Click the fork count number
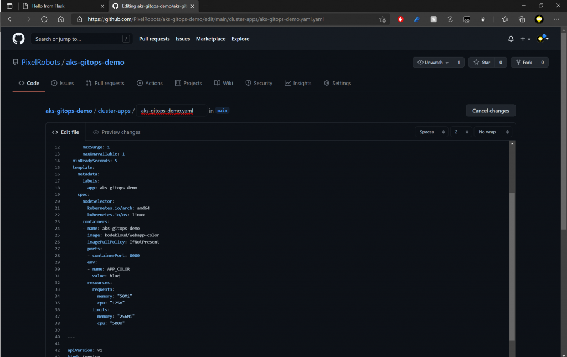 pyautogui.click(x=543, y=62)
